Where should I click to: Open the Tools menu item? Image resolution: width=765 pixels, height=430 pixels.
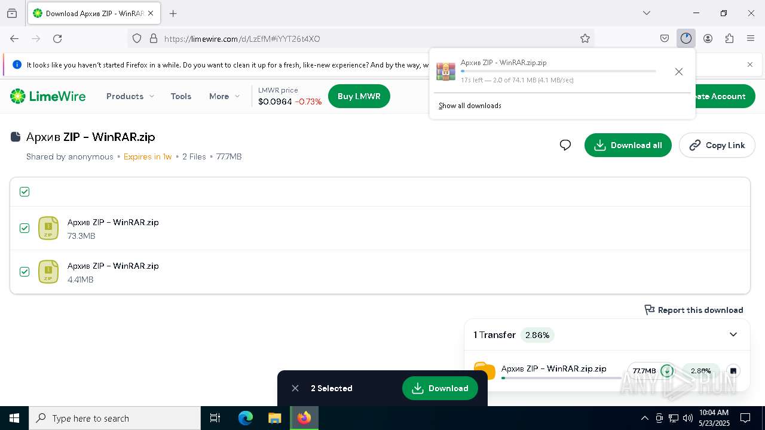(180, 96)
